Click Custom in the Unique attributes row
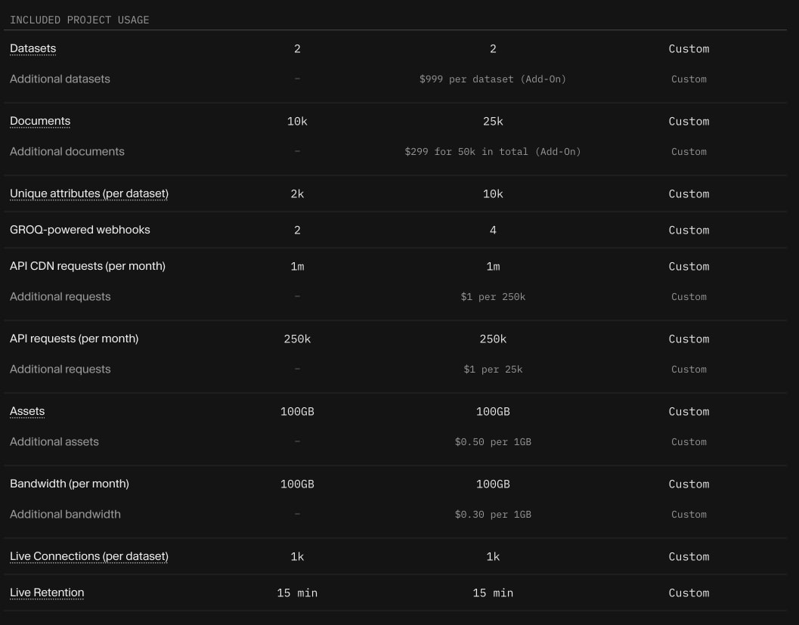The height and width of the screenshot is (625, 799). coord(689,194)
